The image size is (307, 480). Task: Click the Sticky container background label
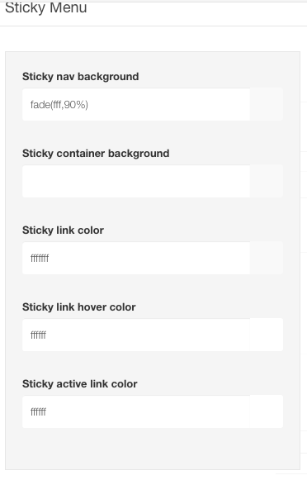[96, 154]
